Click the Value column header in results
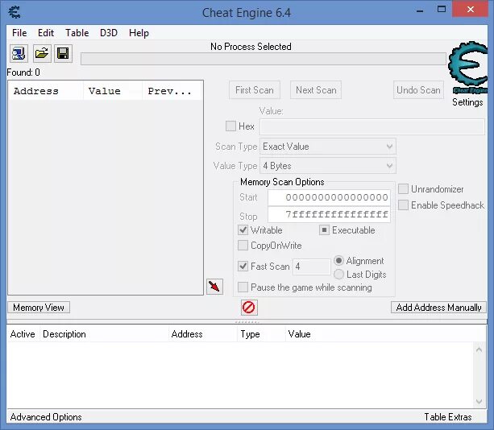The height and width of the screenshot is (430, 494). pos(113,91)
